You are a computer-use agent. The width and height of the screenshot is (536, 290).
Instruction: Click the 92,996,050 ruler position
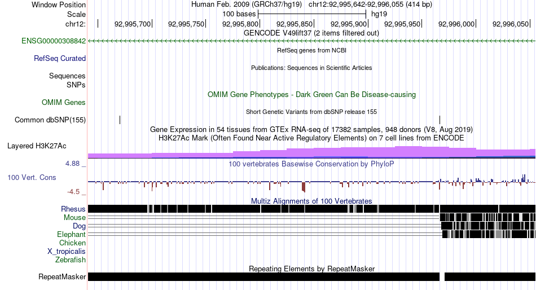coord(511,24)
